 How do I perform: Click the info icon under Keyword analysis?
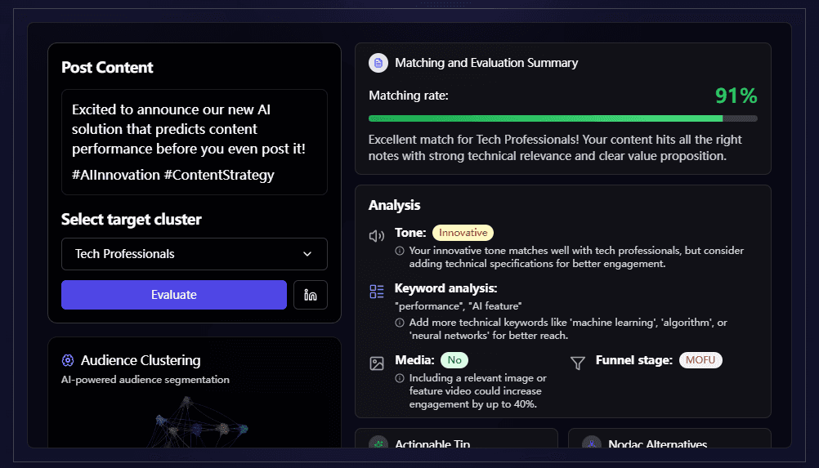(x=400, y=323)
